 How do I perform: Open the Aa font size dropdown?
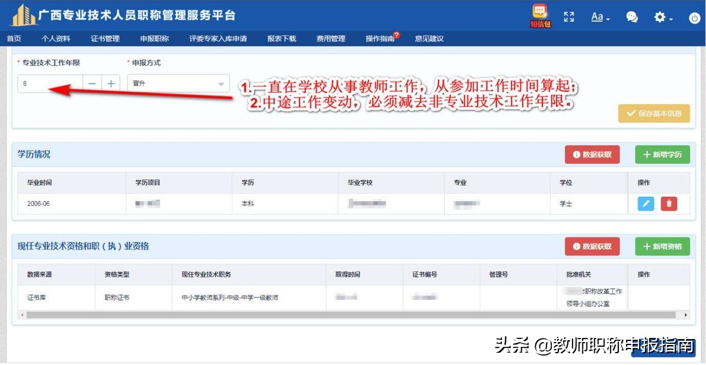coord(599,17)
